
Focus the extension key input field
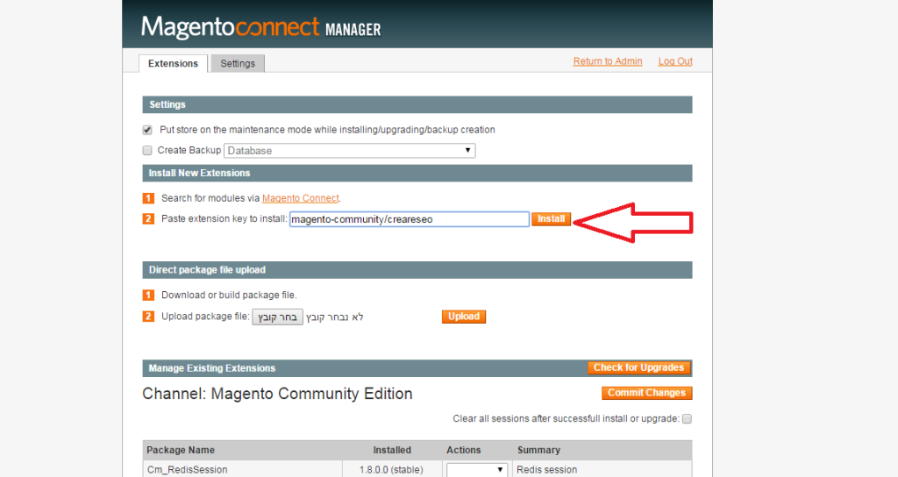tap(409, 219)
